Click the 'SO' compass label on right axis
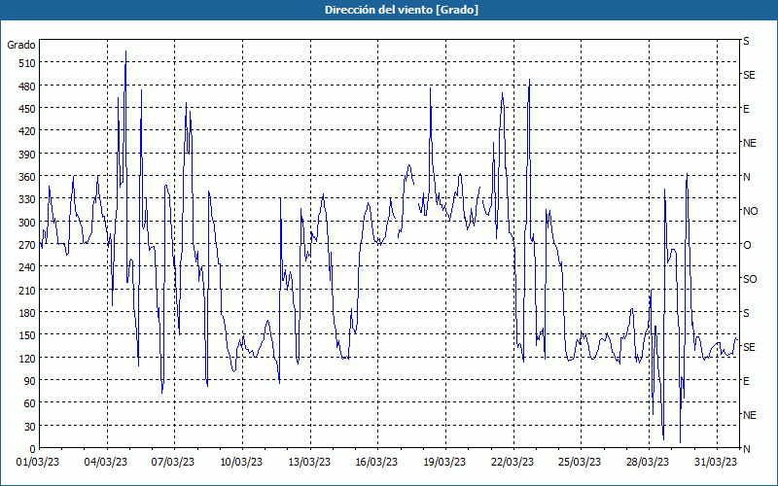This screenshot has height=486, width=778. (750, 279)
